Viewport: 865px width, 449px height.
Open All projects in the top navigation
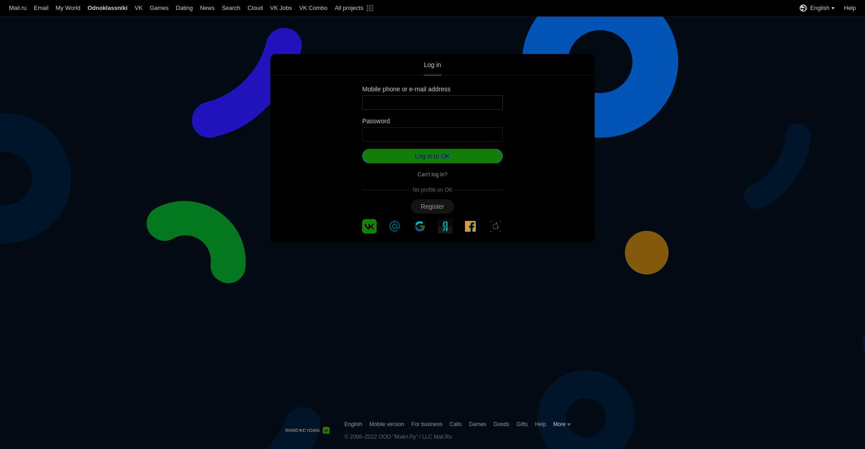click(x=349, y=8)
